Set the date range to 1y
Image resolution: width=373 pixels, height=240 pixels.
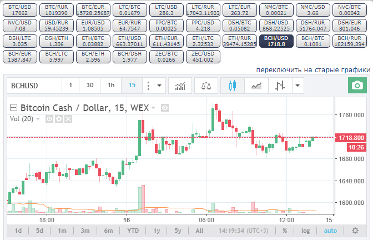pyautogui.click(x=157, y=231)
